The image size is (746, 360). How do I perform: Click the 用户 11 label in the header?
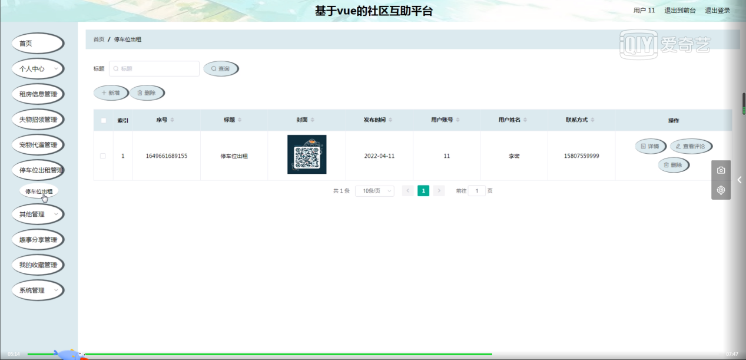644,11
